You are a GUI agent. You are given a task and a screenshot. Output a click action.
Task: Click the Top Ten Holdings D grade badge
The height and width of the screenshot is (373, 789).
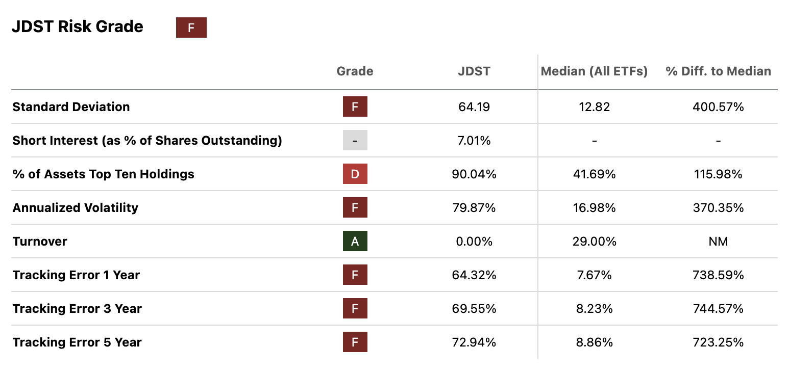[355, 174]
